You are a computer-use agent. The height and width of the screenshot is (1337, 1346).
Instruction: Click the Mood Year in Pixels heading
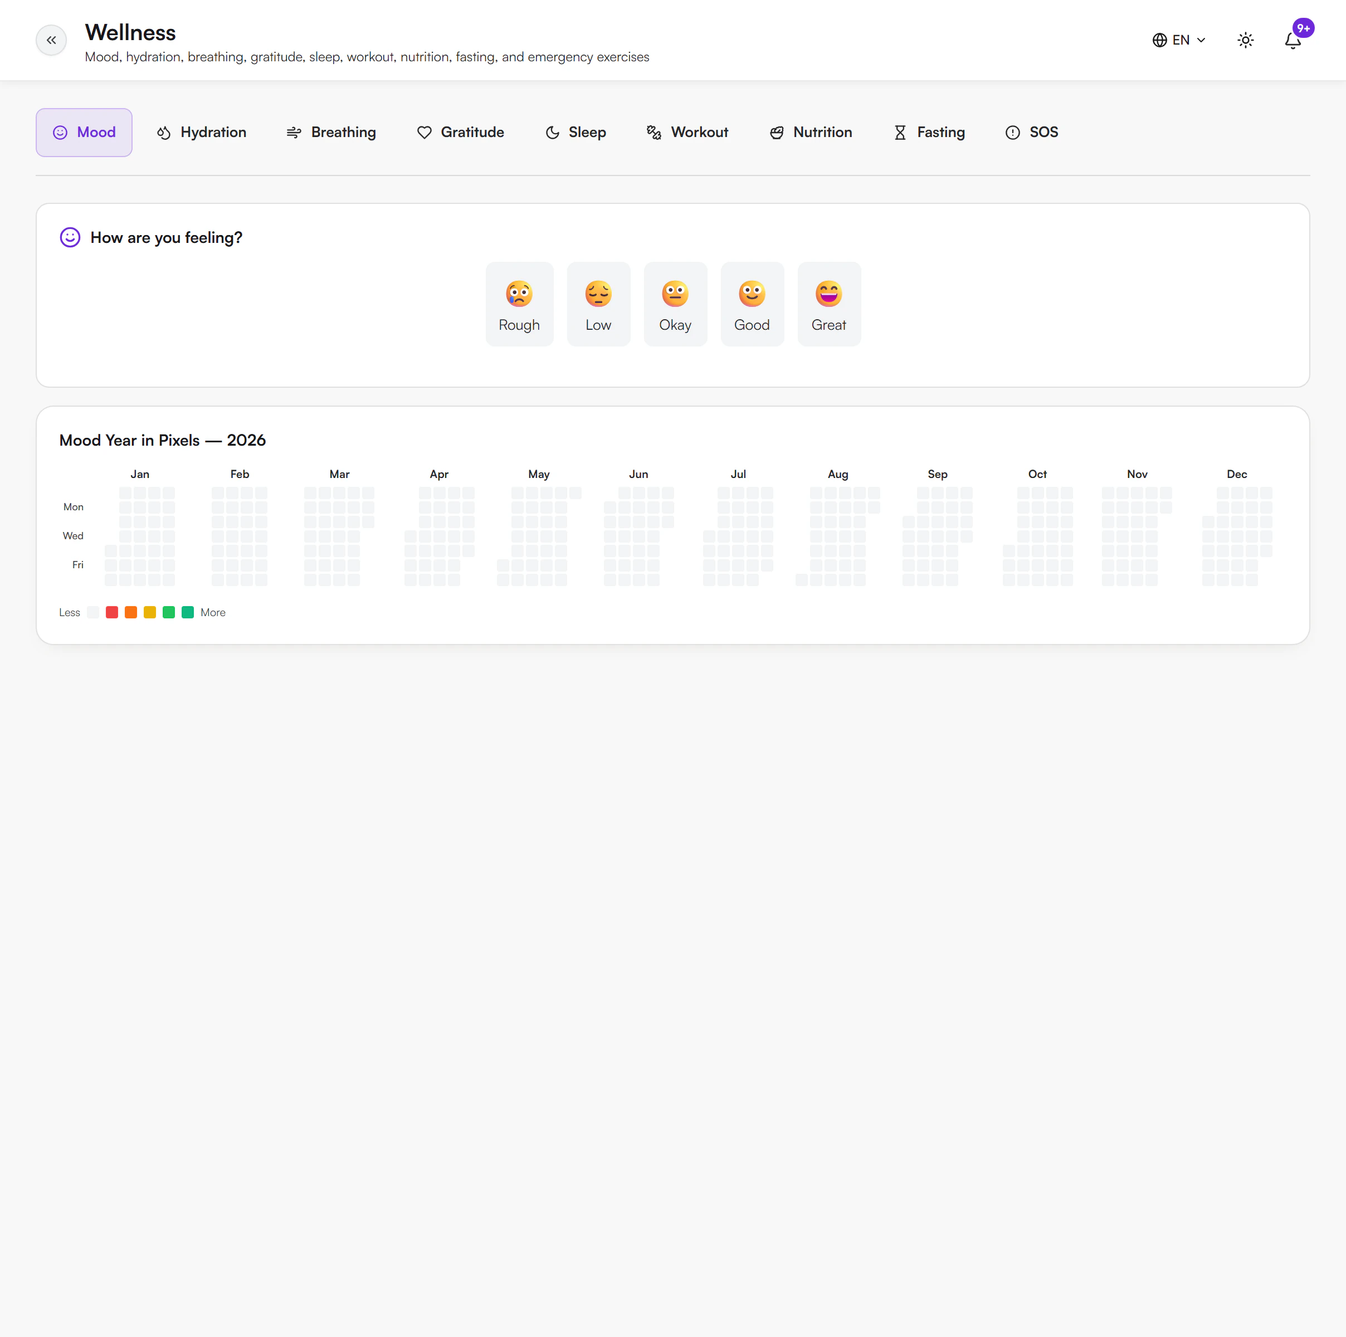162,440
